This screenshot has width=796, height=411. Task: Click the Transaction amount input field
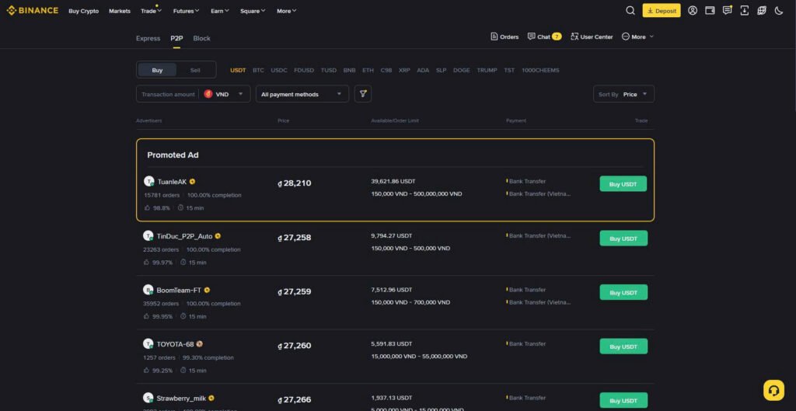tap(167, 94)
